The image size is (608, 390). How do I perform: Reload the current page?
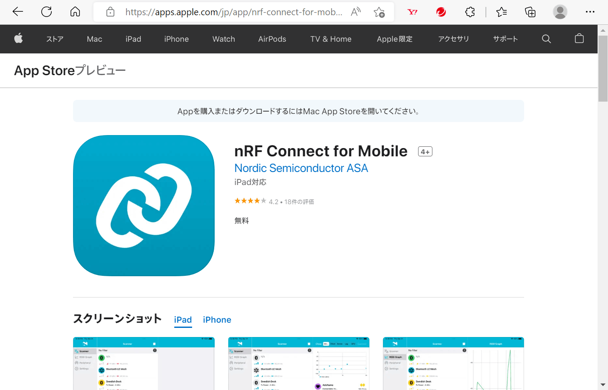point(47,12)
